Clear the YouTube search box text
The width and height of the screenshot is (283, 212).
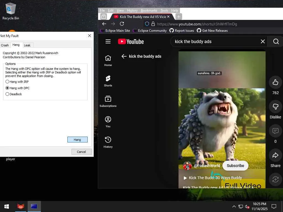(263, 41)
